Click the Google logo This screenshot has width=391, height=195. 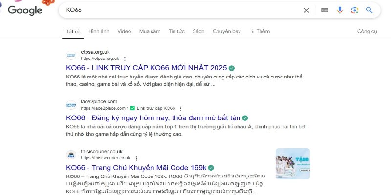tap(25, 10)
